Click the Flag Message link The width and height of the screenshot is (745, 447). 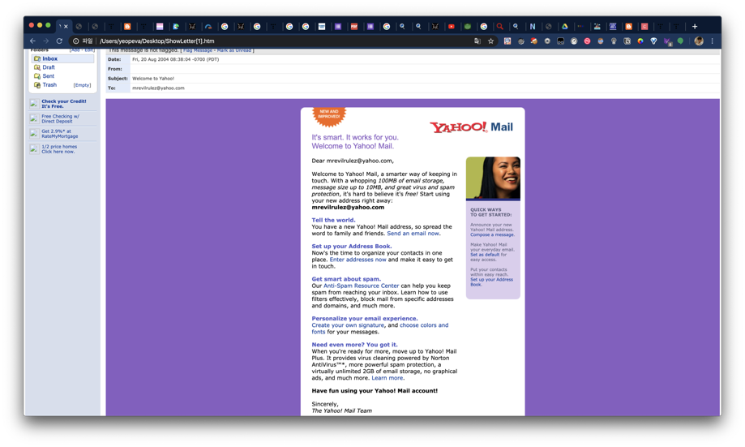[198, 50]
